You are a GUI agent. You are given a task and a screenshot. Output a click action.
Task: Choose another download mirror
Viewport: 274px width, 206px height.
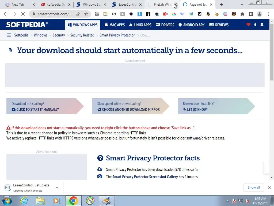click(131, 106)
